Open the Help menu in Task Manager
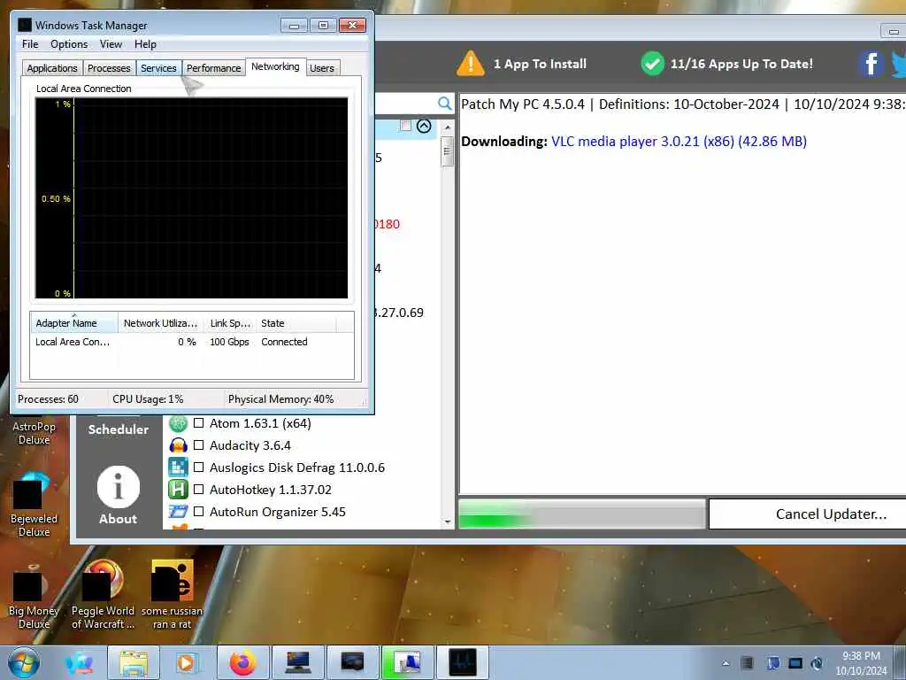This screenshot has width=906, height=680. [x=145, y=44]
